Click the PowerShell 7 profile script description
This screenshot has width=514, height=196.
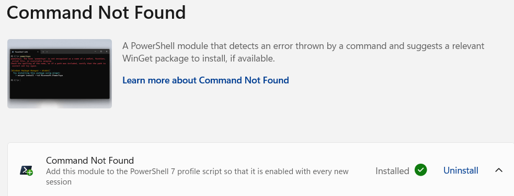197,176
